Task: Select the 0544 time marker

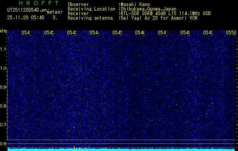Action: point(94,32)
